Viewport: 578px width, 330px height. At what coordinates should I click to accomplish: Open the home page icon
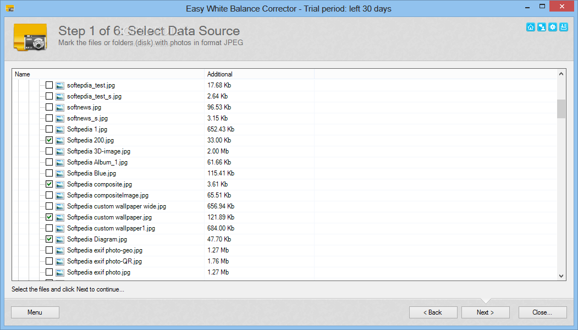[x=531, y=28]
